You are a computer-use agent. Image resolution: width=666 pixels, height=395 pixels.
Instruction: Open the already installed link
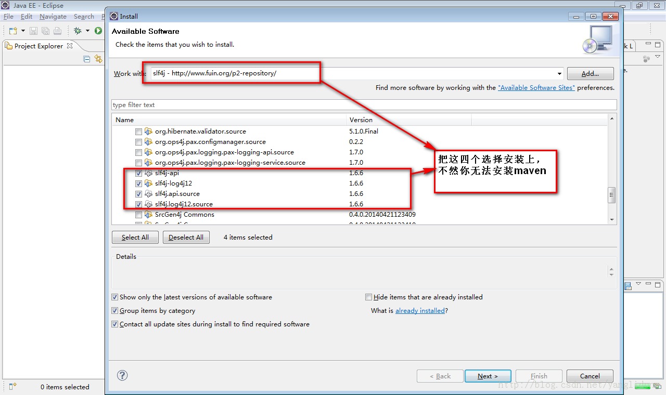[420, 311]
